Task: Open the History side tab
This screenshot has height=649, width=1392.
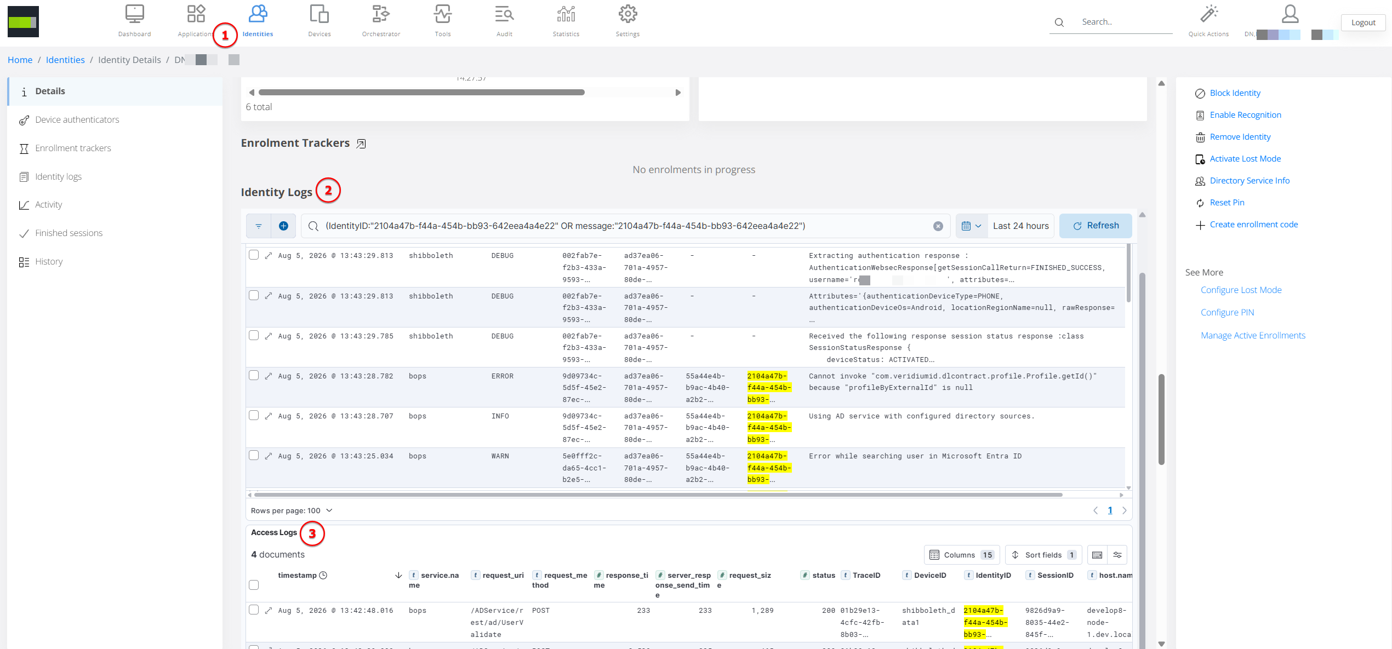Action: (x=116, y=262)
